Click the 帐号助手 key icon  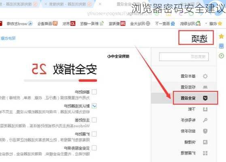coord(205,120)
